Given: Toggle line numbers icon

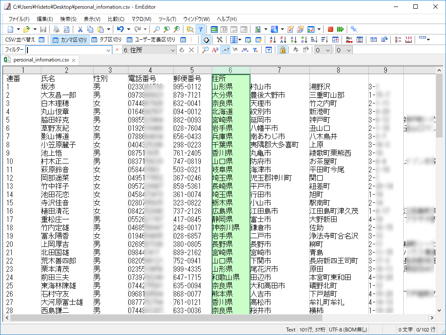Looking at the screenshot, I should pyautogui.click(x=398, y=40).
